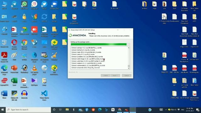Click the log scroll up arrow

click(129, 48)
